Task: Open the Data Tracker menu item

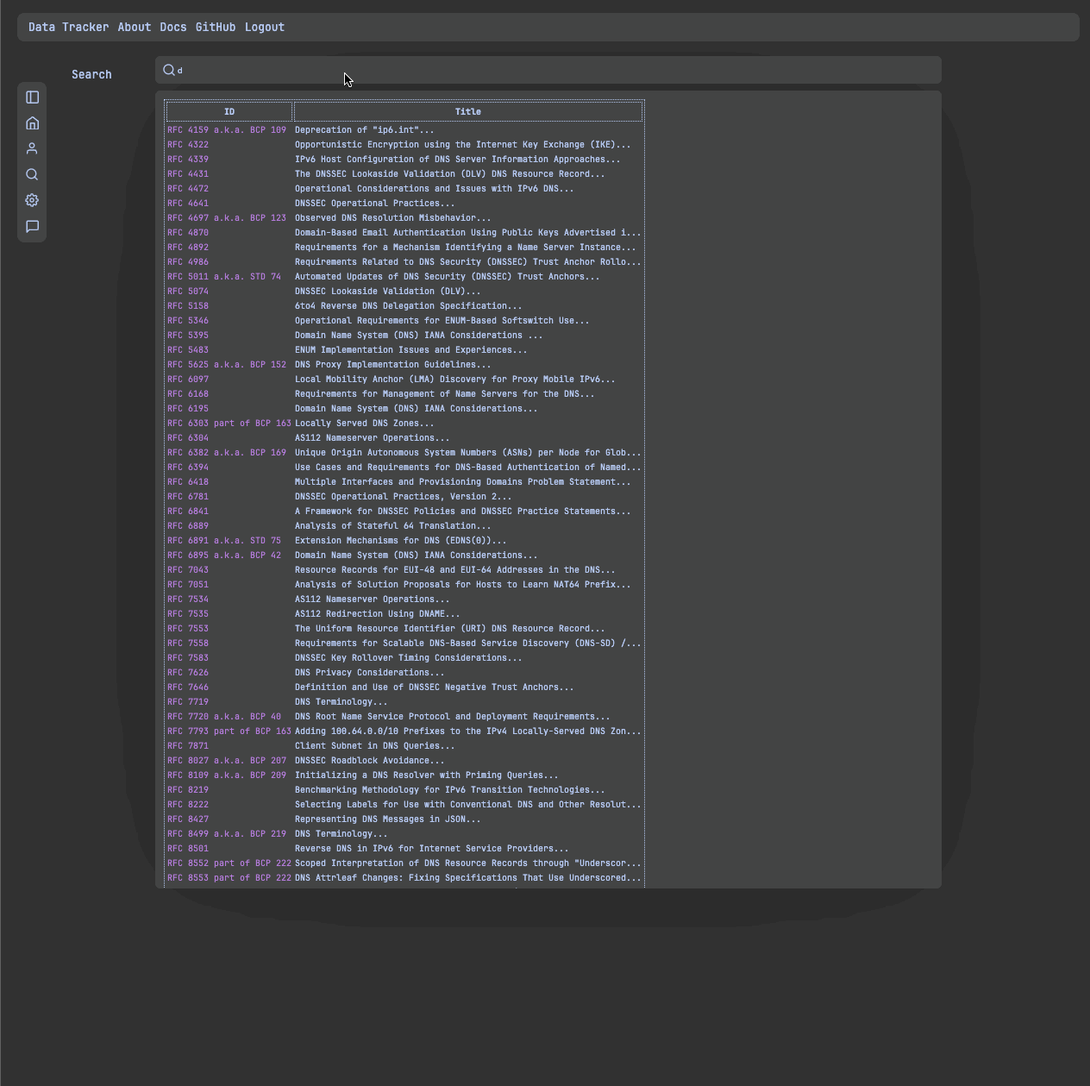Action: tap(69, 27)
